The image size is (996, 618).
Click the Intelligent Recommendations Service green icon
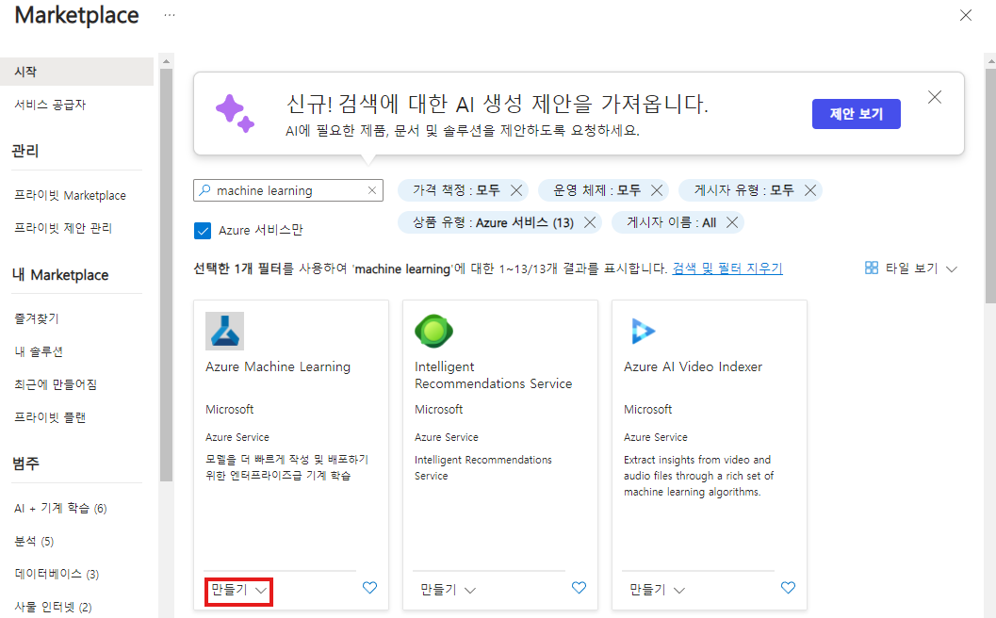pyautogui.click(x=433, y=331)
